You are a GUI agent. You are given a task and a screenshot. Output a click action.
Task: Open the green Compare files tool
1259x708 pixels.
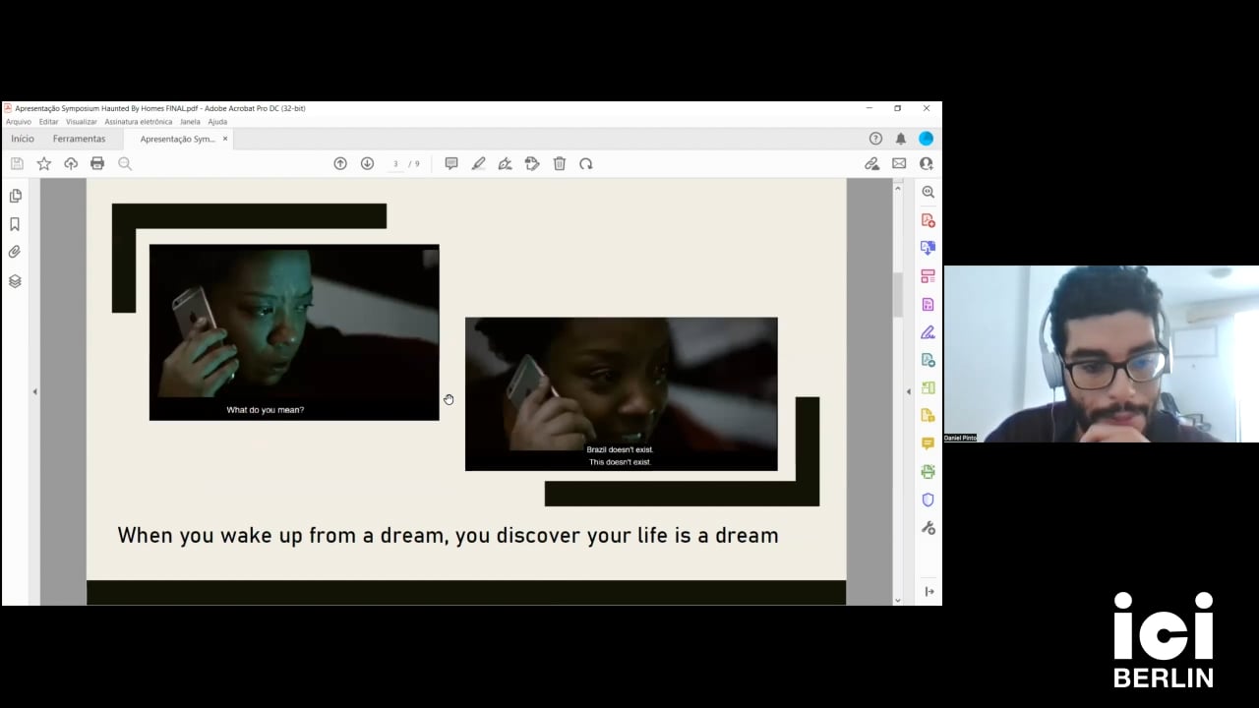click(x=928, y=387)
